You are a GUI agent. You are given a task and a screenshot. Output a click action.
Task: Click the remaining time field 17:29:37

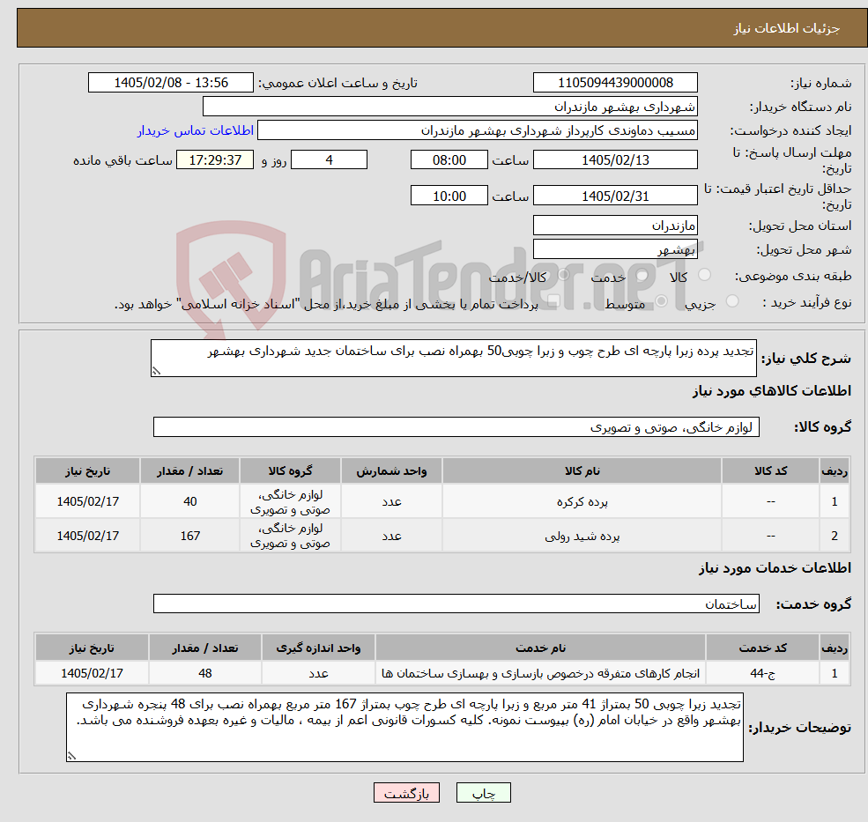point(215,160)
